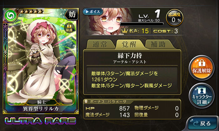This screenshot has height=131, width=219.
Task: Go back with the 戻る button
Action: (x=202, y=124)
